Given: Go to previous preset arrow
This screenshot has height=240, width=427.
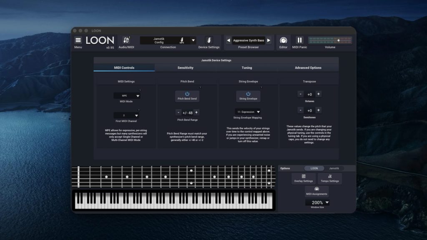Looking at the screenshot, I should [x=229, y=40].
